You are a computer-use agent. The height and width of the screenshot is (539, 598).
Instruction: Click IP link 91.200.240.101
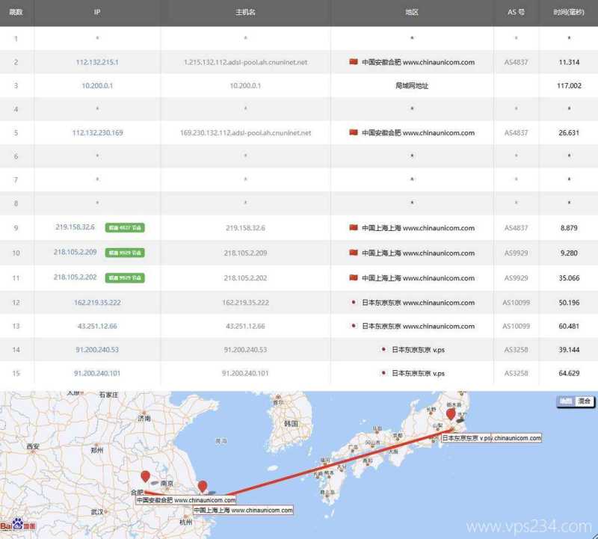click(x=97, y=373)
